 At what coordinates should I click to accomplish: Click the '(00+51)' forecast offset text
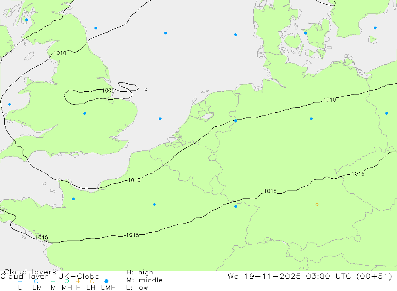[374, 276]
